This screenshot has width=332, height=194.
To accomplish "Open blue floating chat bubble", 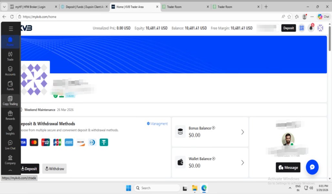I will coord(312,167).
